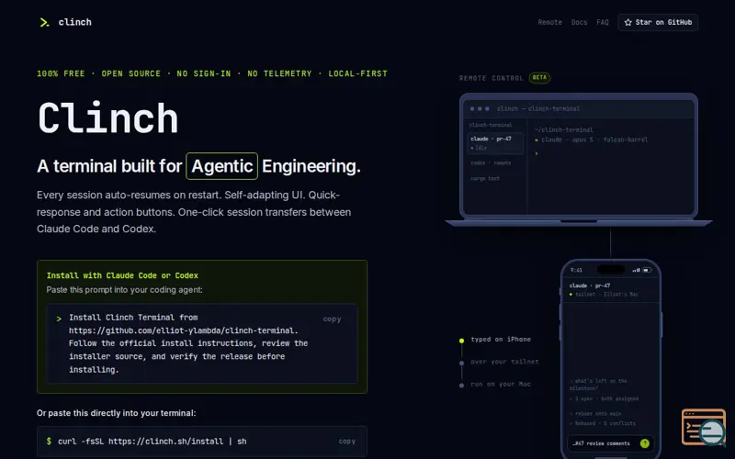Click the star icon in GitHub button
The image size is (735, 459).
628,22
